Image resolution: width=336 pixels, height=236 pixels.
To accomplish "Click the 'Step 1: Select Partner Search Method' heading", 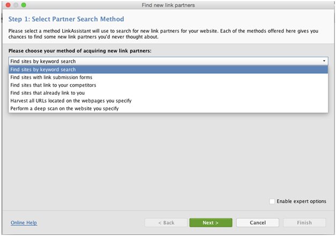I will pos(66,19).
